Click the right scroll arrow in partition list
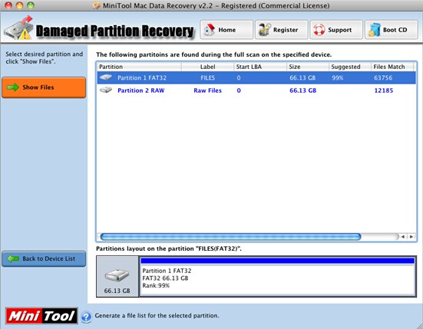 (x=411, y=237)
